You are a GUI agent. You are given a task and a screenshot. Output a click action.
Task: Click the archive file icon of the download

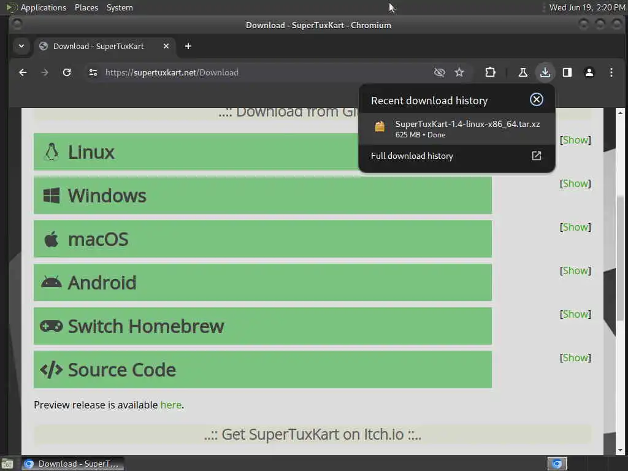click(380, 126)
